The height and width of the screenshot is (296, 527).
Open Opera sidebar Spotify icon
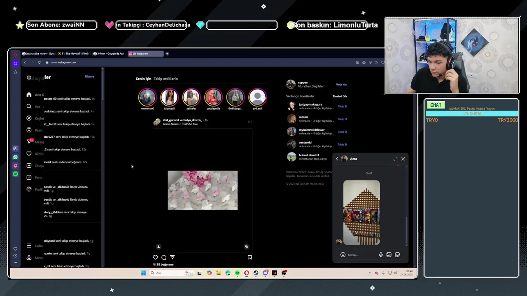15,174
